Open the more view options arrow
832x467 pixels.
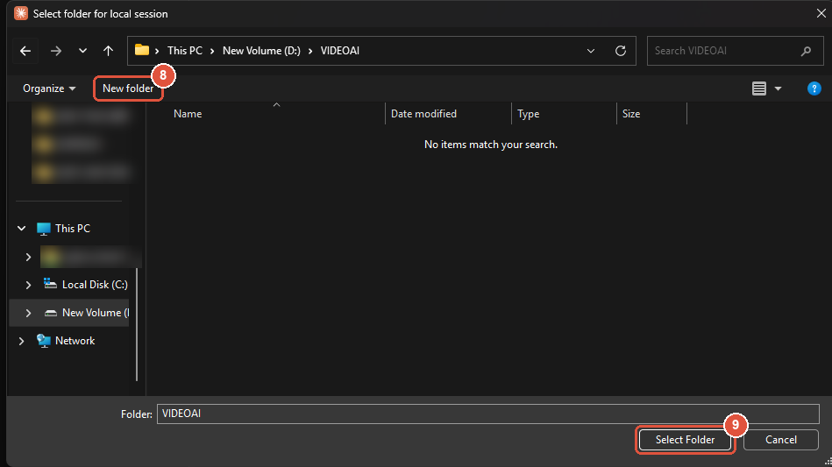[x=778, y=88]
